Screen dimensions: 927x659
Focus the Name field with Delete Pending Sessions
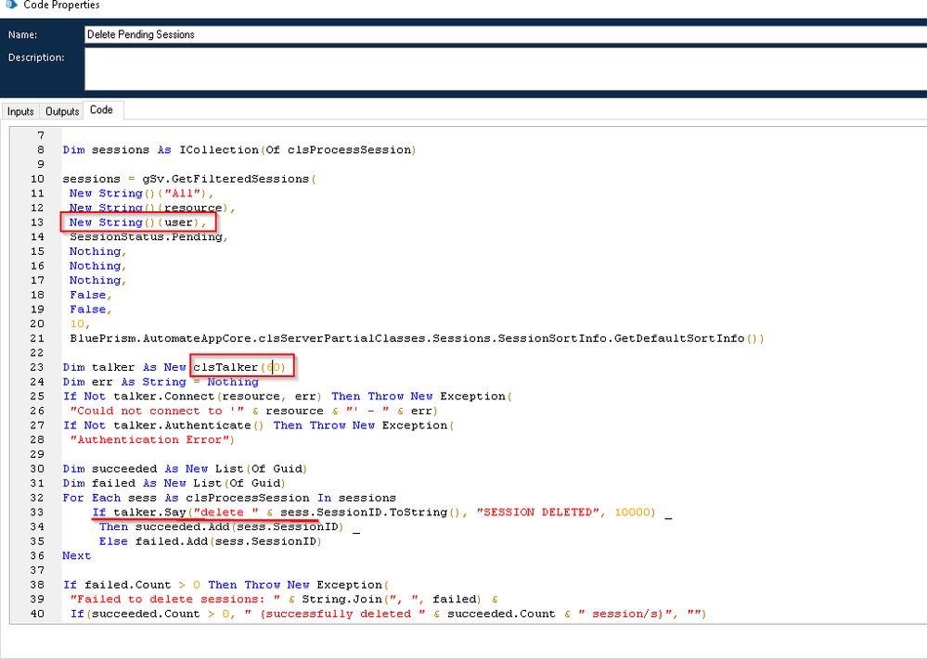501,34
